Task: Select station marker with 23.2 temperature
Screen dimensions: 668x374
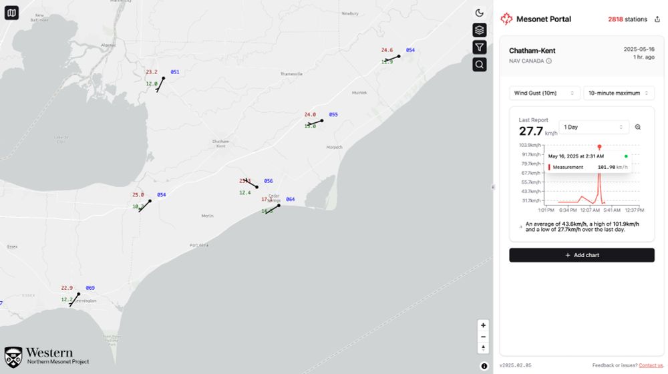Action: pyautogui.click(x=163, y=78)
